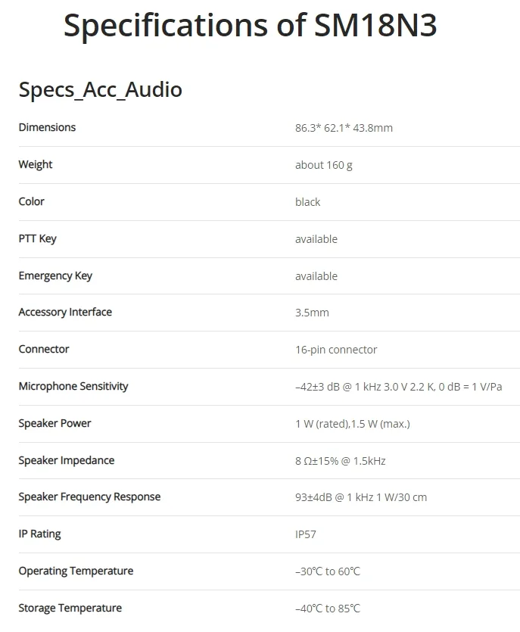Select the Emergency Key availability value
The width and height of the screenshot is (520, 632).
316,276
